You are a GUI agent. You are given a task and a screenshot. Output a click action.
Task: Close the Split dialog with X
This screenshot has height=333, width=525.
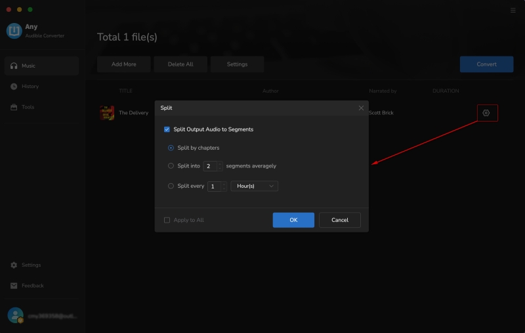click(x=361, y=108)
